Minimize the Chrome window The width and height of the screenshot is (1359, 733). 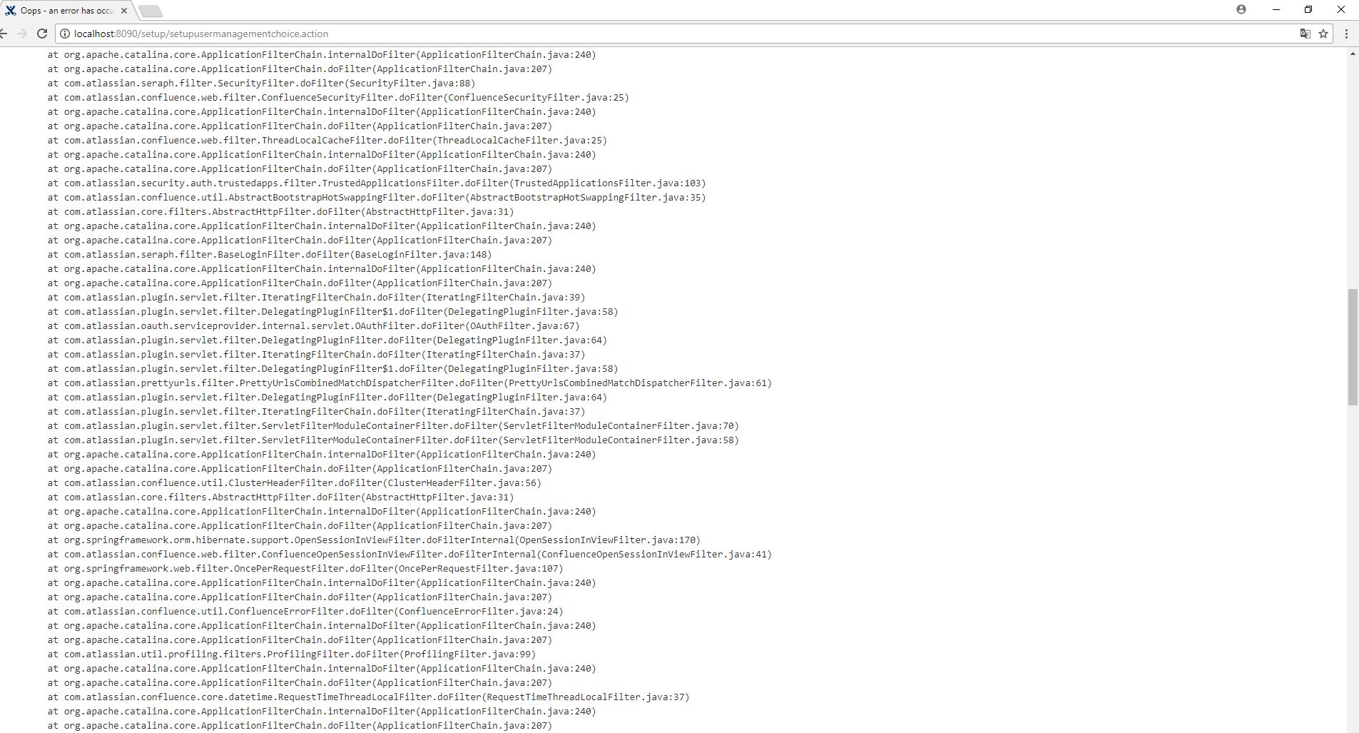(1276, 9)
